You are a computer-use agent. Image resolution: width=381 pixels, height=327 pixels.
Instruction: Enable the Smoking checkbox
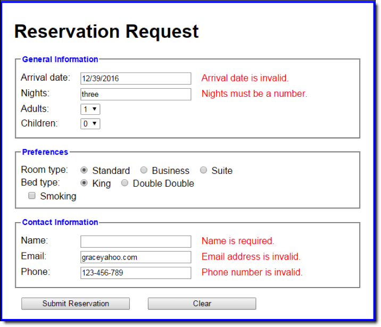coord(32,196)
